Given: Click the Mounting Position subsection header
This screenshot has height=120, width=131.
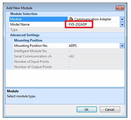Looking at the screenshot, I should pos(28,40).
